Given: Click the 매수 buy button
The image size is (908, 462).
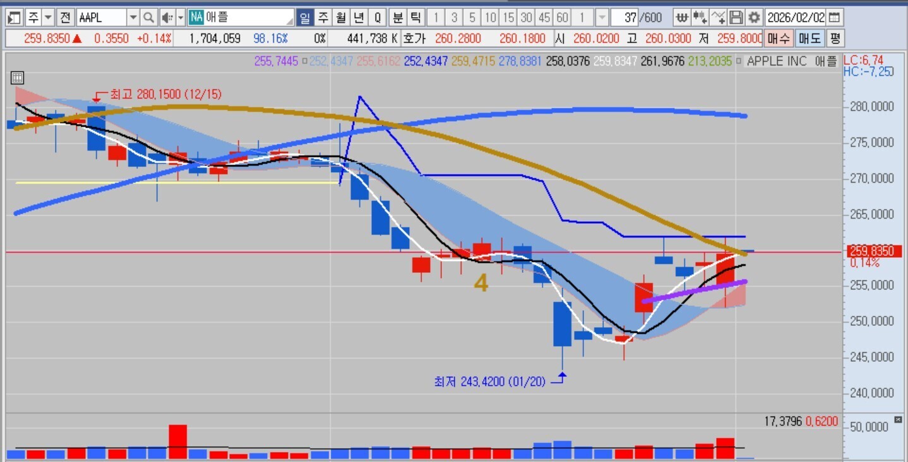Looking at the screenshot, I should point(779,38).
